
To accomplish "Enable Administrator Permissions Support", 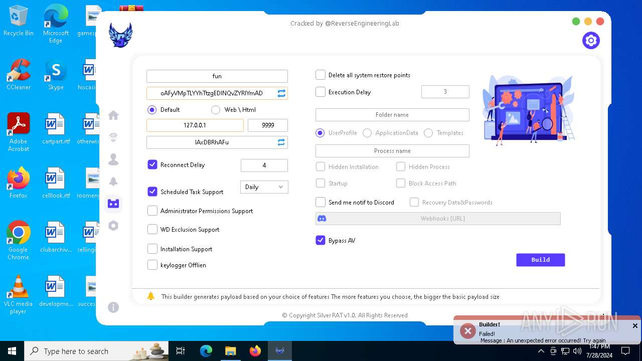I will 152,211.
